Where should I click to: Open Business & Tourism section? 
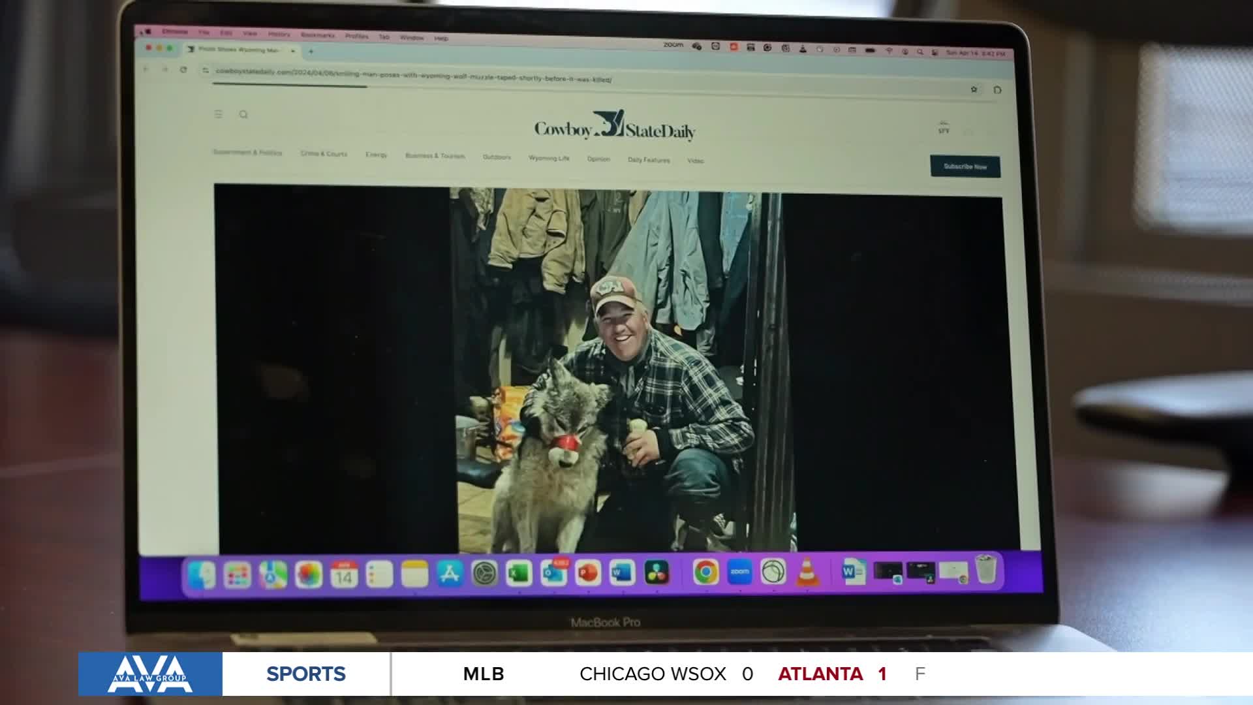click(x=435, y=155)
